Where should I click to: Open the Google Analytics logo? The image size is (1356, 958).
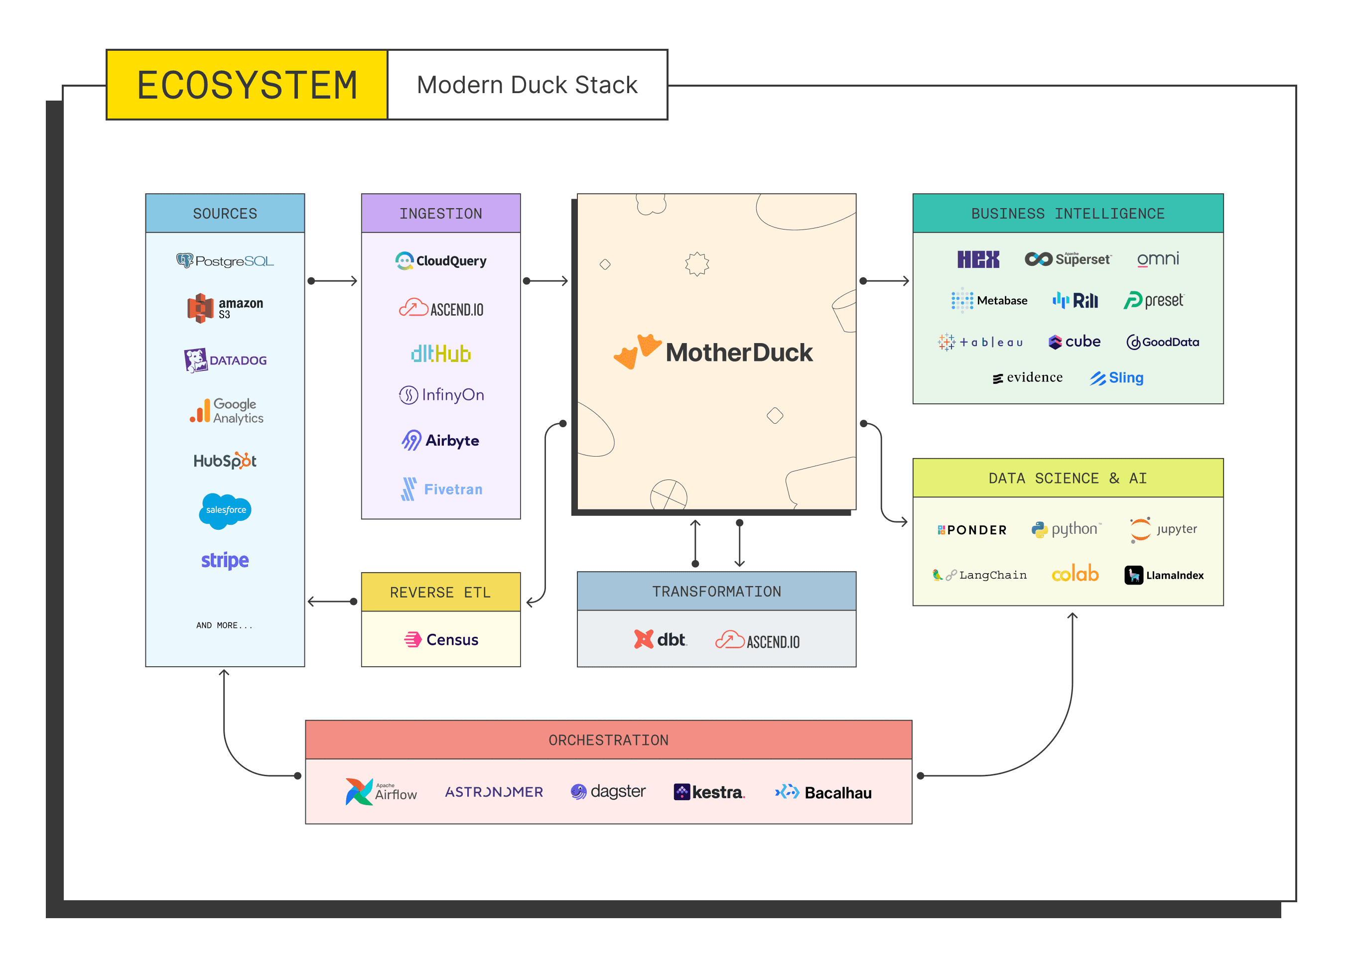click(226, 411)
